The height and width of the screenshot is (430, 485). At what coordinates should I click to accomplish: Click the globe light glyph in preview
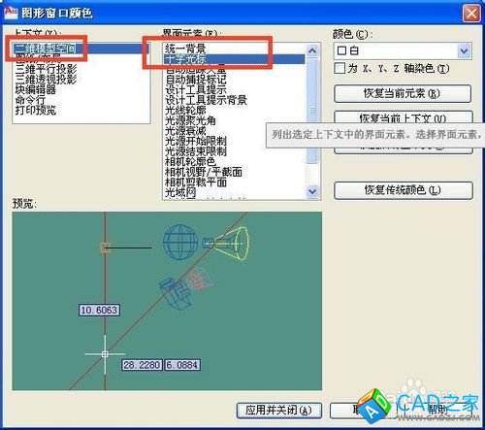point(180,243)
